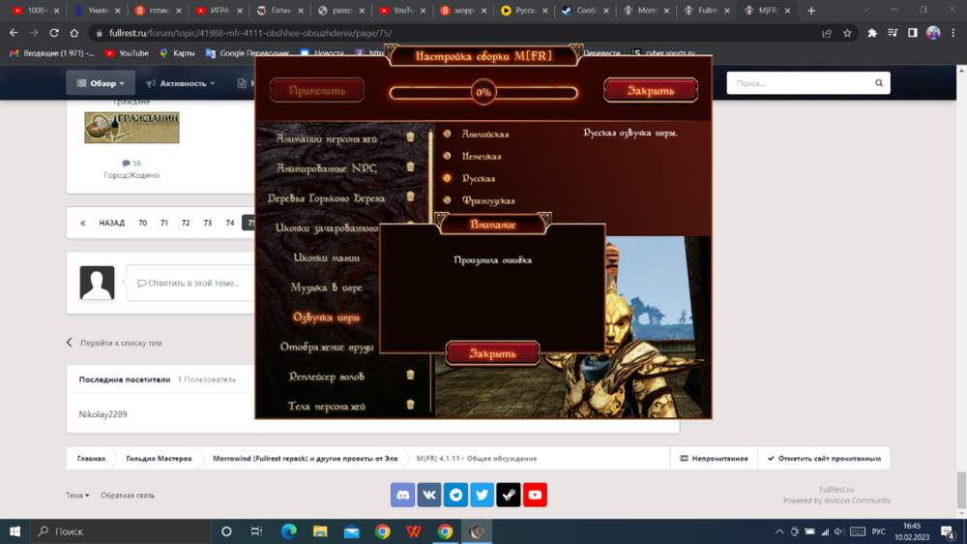Click the trash icon beside Деревья Горького Берега
The width and height of the screenshot is (967, 544).
click(411, 196)
